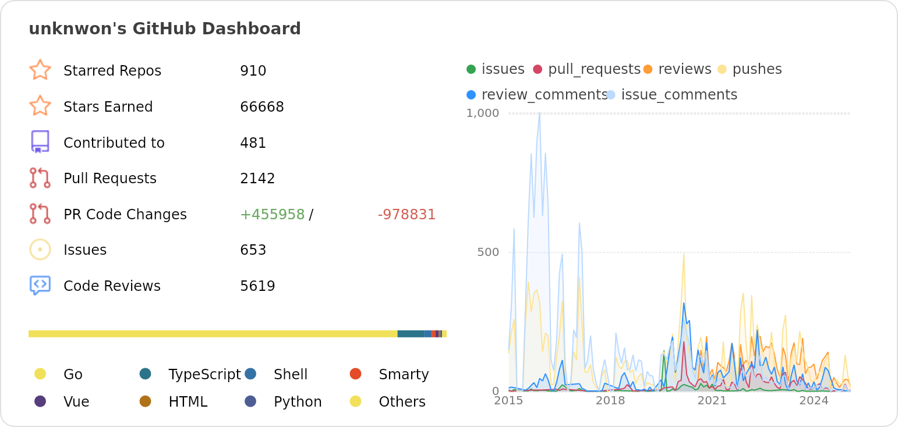Click the dashboard title heading

tap(165, 29)
